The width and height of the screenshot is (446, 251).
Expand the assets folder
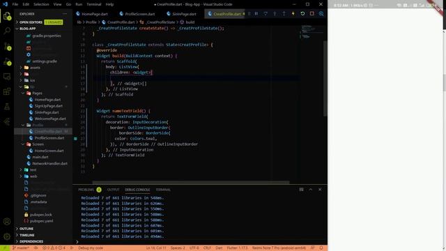coord(35,68)
